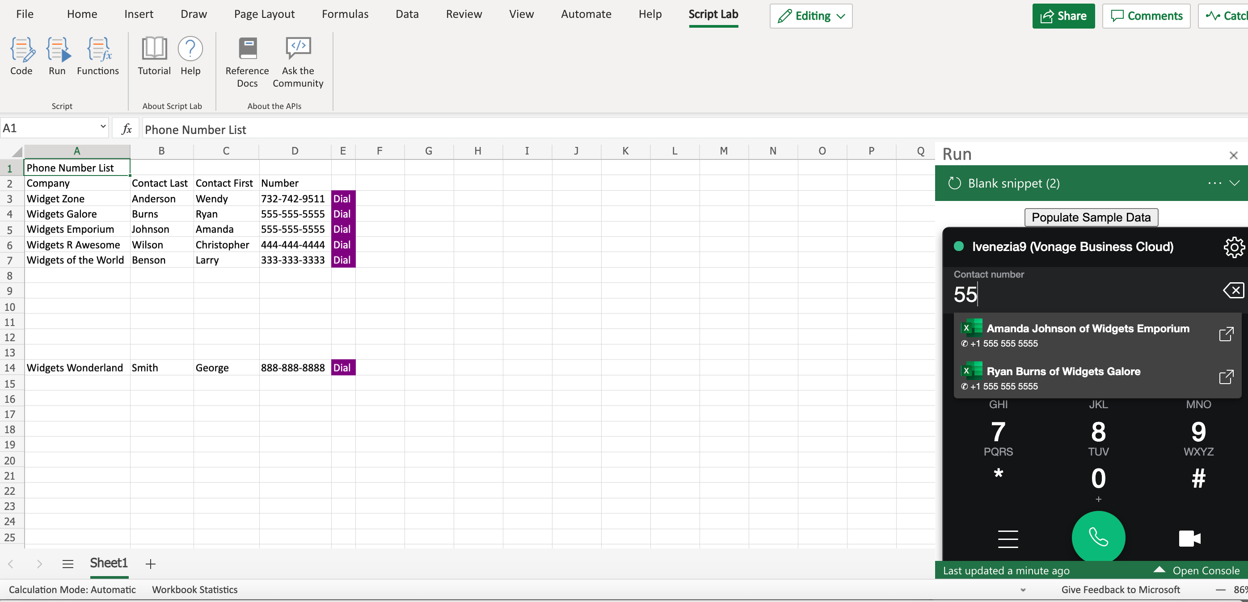The width and height of the screenshot is (1248, 602).
Task: Launch the Run script icon
Action: pyautogui.click(x=58, y=56)
